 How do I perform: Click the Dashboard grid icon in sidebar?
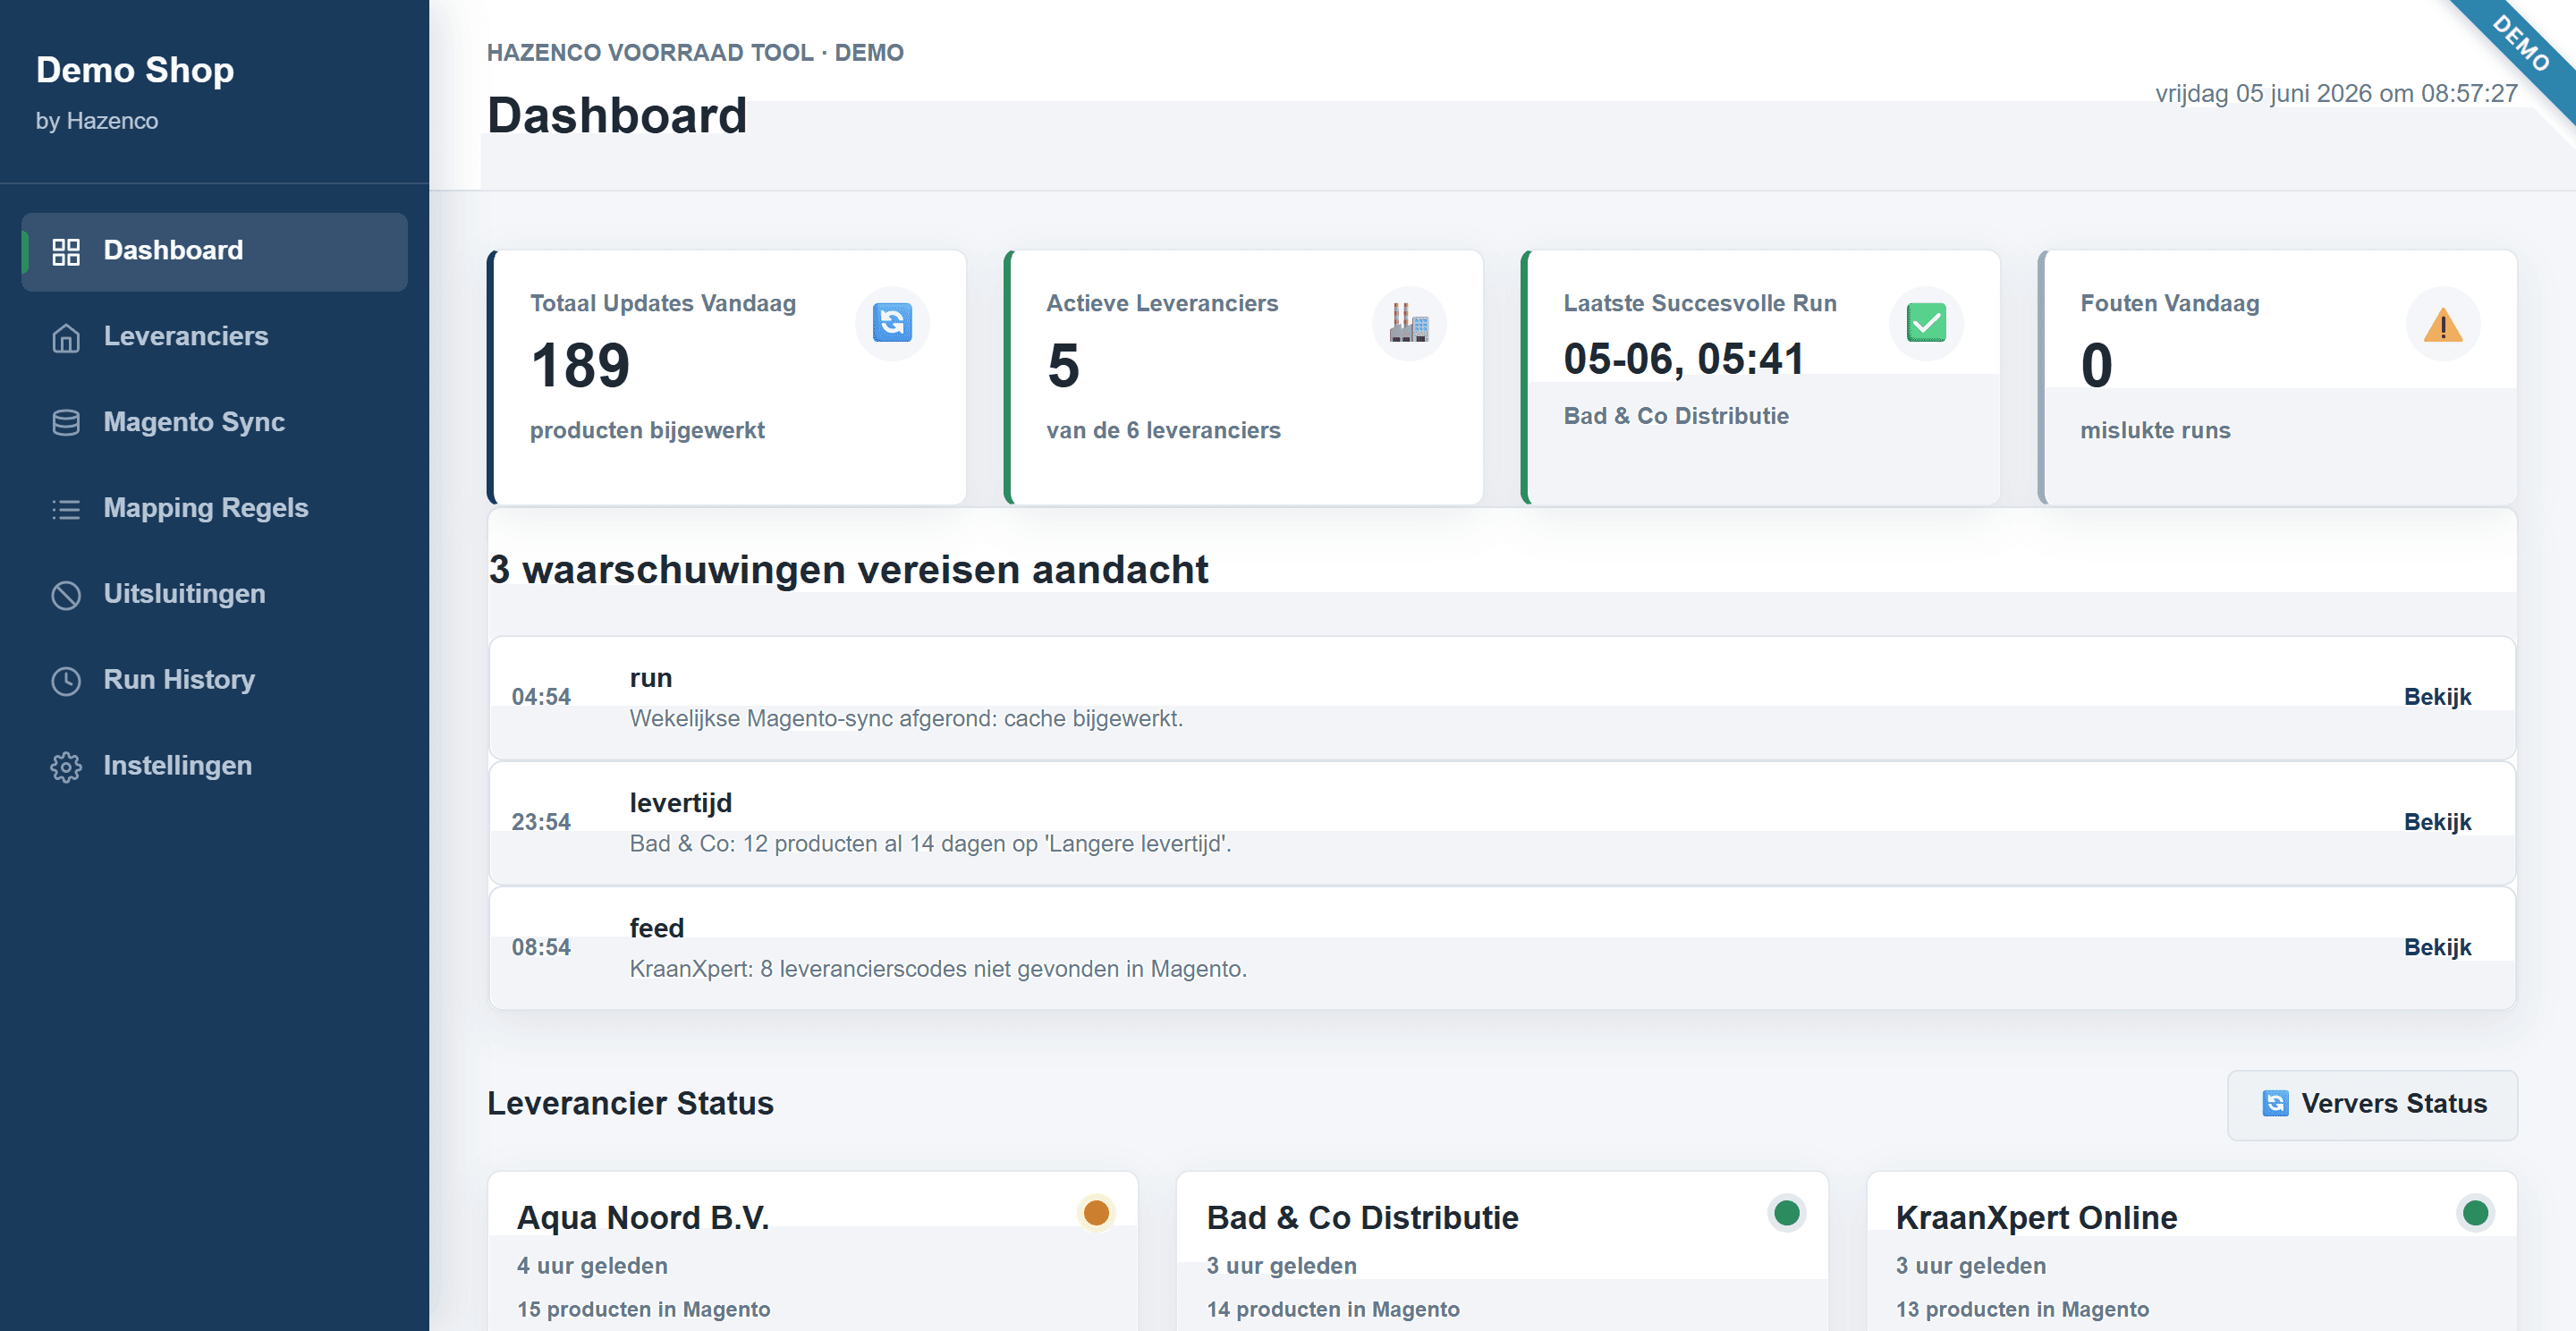pyautogui.click(x=66, y=251)
